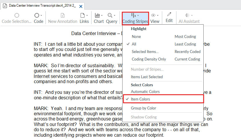Click the Code Selection circle icon
Screen dimensions: 241x139
(x=17, y=15)
